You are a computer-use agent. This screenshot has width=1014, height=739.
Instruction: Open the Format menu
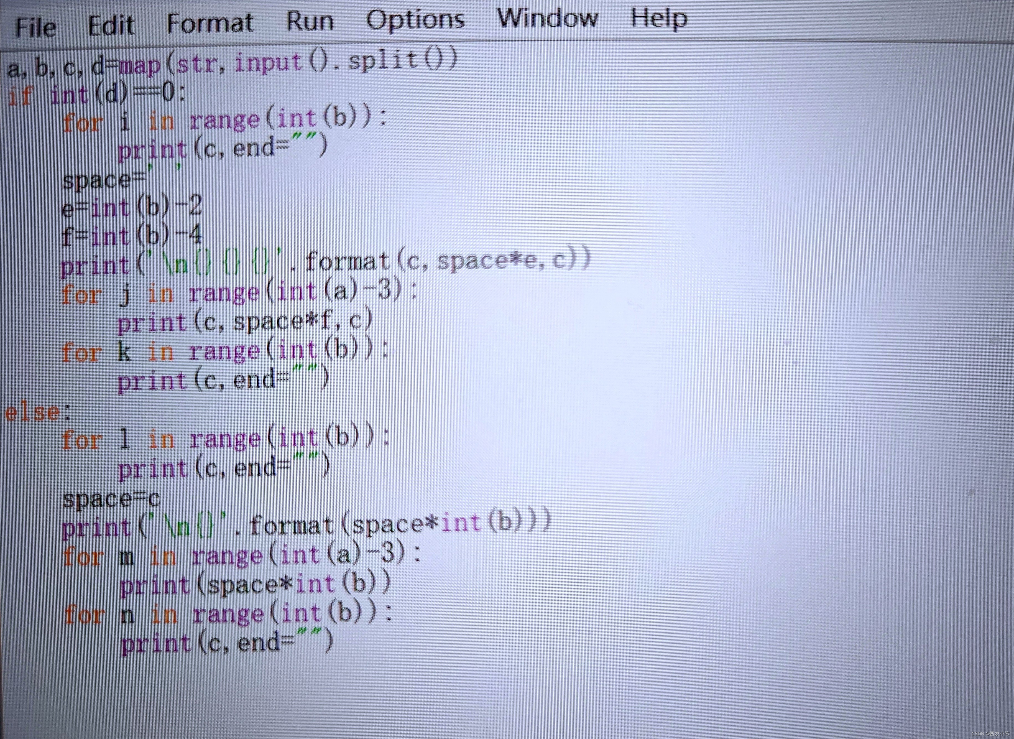click(210, 23)
